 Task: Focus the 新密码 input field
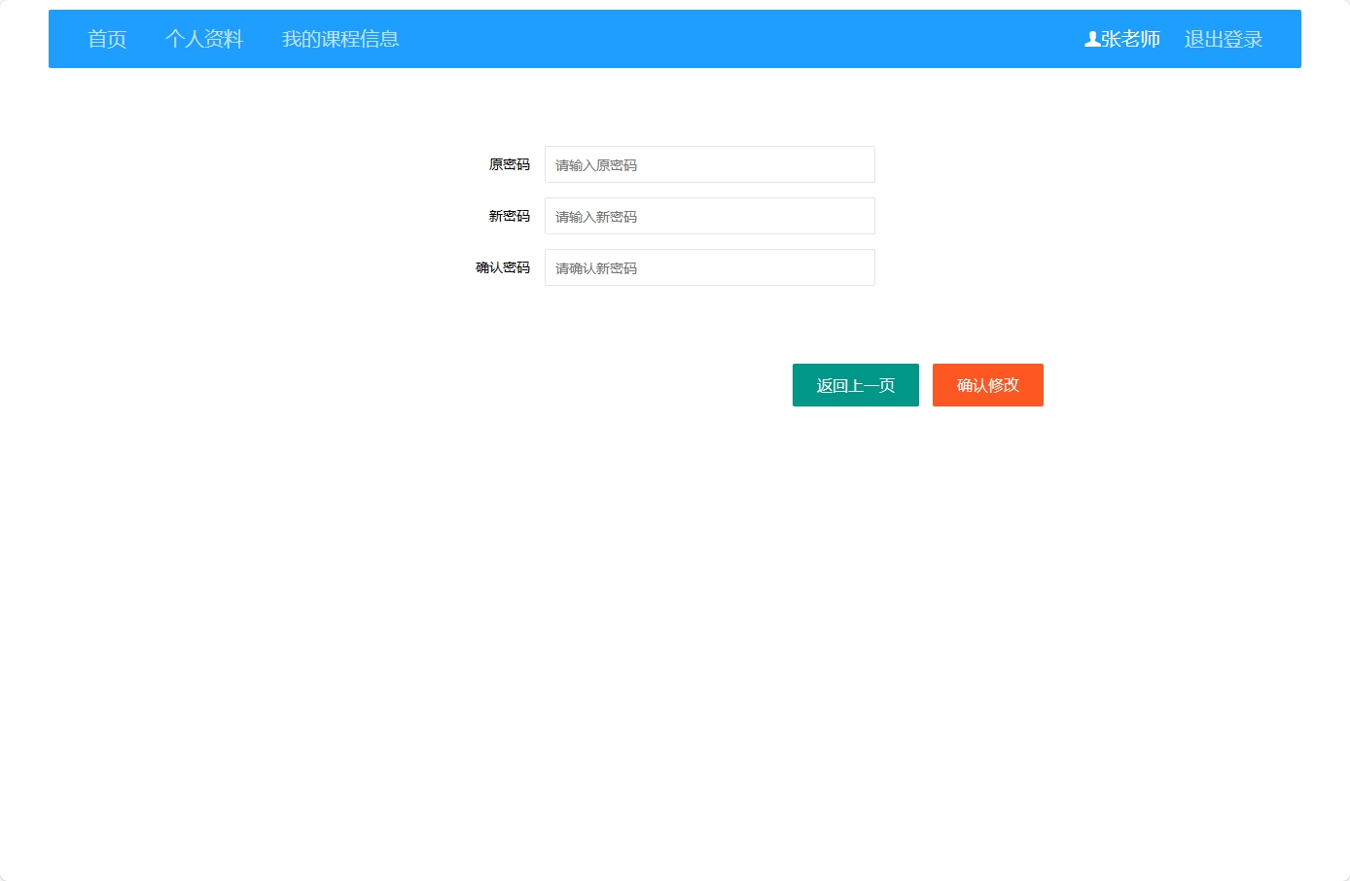click(x=710, y=216)
